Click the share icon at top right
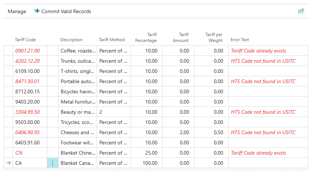 click(301, 11)
